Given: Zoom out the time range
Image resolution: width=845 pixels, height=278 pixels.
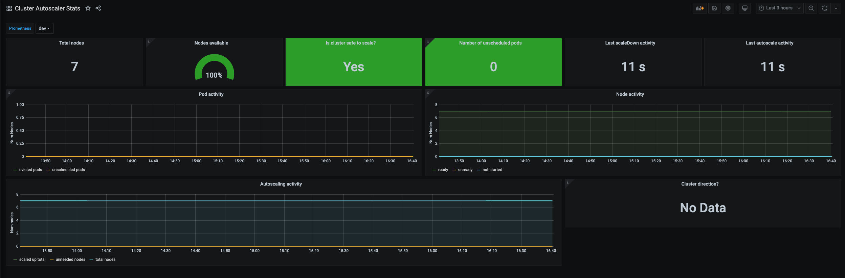Looking at the screenshot, I should pos(811,8).
